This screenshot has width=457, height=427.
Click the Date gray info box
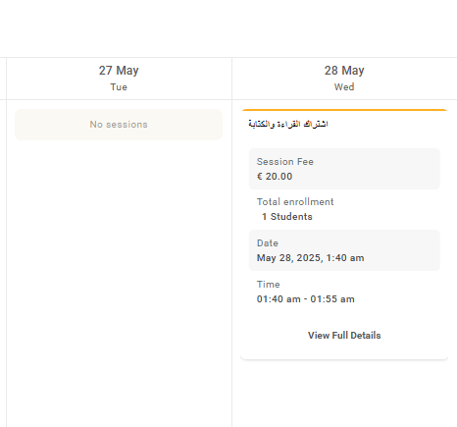point(344,250)
